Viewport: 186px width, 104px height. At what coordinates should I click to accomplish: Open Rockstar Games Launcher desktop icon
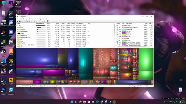pos(11,81)
